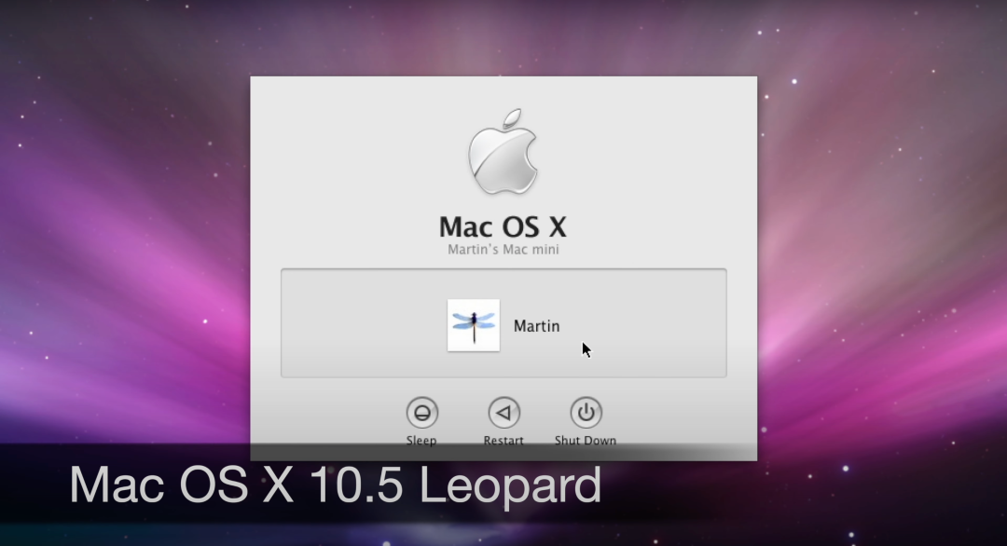The height and width of the screenshot is (546, 1007).
Task: Click the word Leopard in the caption
Action: coord(511,485)
